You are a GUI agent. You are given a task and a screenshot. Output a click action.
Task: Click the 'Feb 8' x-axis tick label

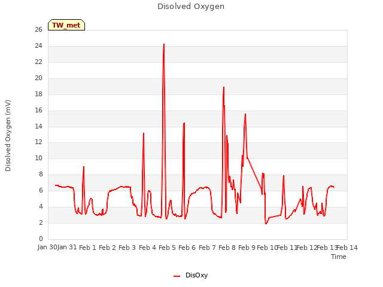(x=227, y=248)
